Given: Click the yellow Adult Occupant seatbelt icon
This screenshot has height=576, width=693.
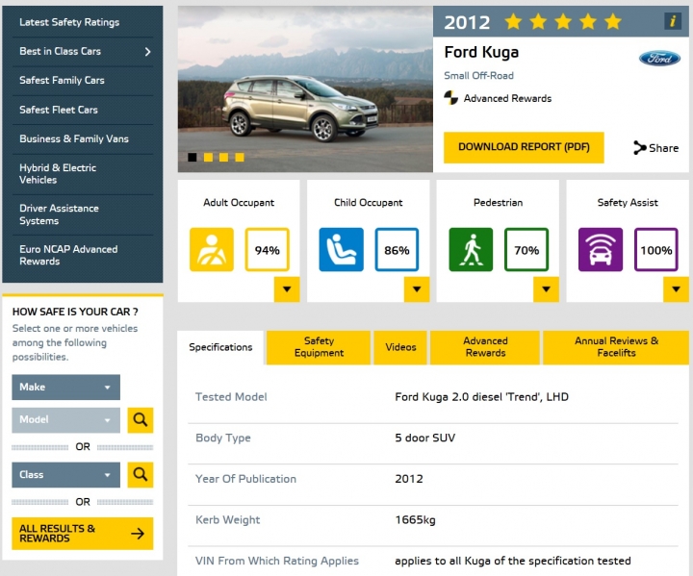Looking at the screenshot, I should (x=212, y=250).
